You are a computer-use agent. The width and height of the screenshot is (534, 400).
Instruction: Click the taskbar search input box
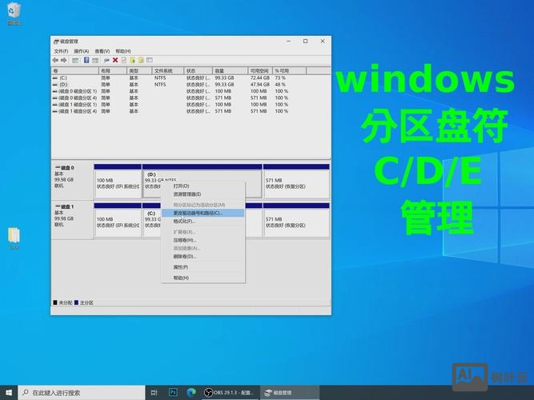pos(80,393)
